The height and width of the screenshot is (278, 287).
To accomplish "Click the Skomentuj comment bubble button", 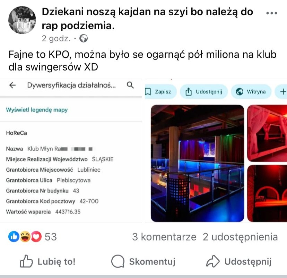I will 143,261.
